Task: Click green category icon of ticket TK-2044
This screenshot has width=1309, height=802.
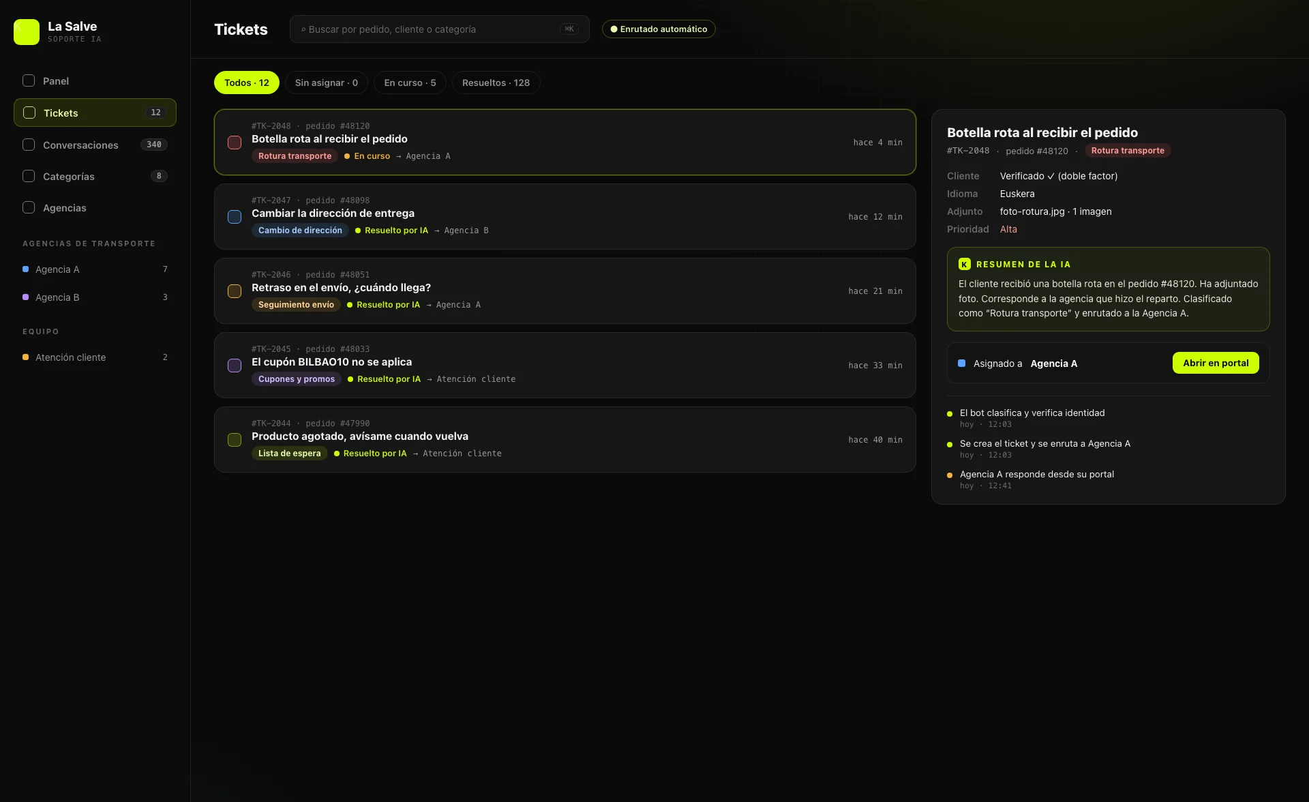Action: coord(235,440)
